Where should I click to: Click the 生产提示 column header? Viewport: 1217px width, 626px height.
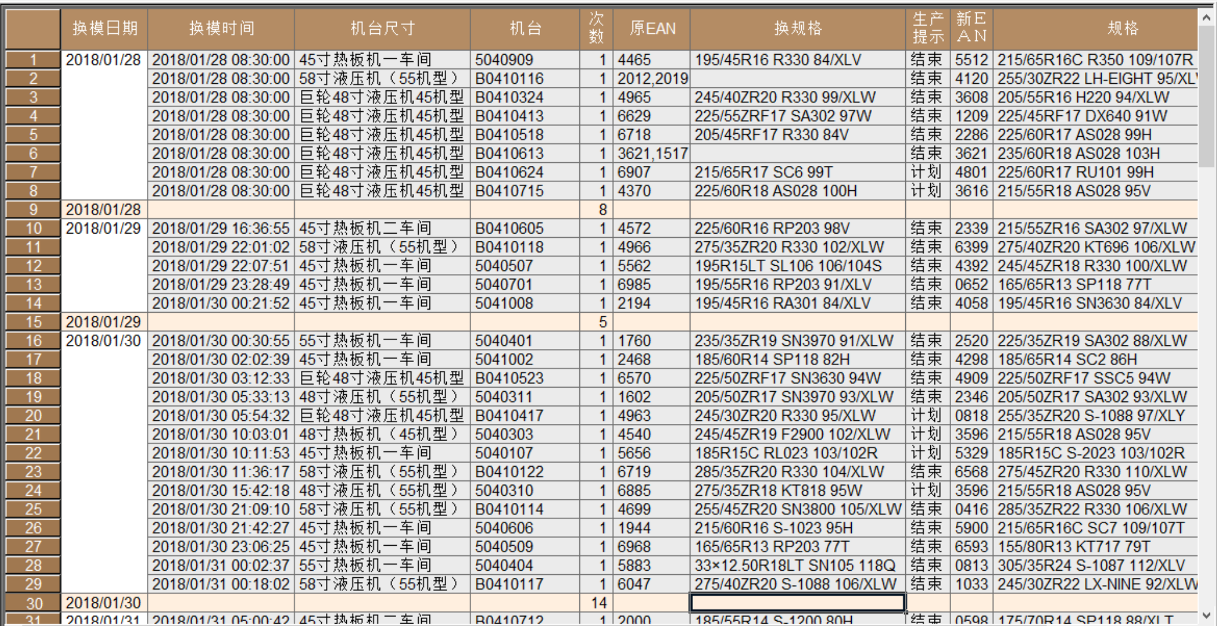point(927,29)
